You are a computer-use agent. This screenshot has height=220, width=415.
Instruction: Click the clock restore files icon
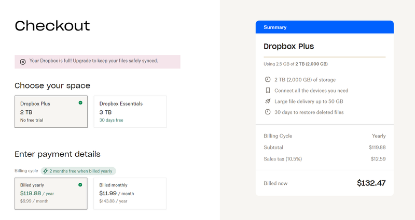(268, 112)
